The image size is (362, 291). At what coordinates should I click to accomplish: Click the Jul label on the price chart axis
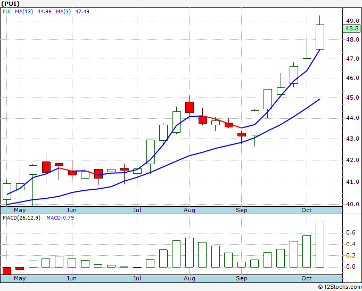coord(137,210)
